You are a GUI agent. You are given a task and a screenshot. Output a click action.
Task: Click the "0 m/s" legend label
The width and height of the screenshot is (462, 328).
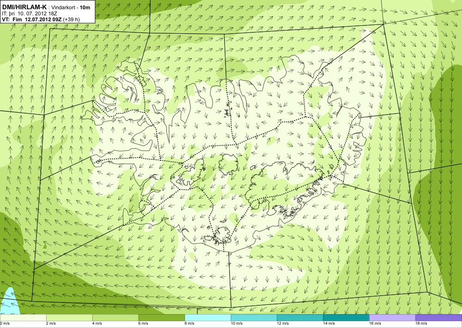[5, 323]
